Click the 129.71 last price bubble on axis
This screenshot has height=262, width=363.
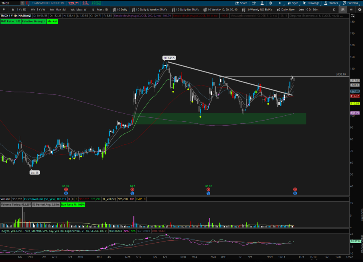pos(355,80)
